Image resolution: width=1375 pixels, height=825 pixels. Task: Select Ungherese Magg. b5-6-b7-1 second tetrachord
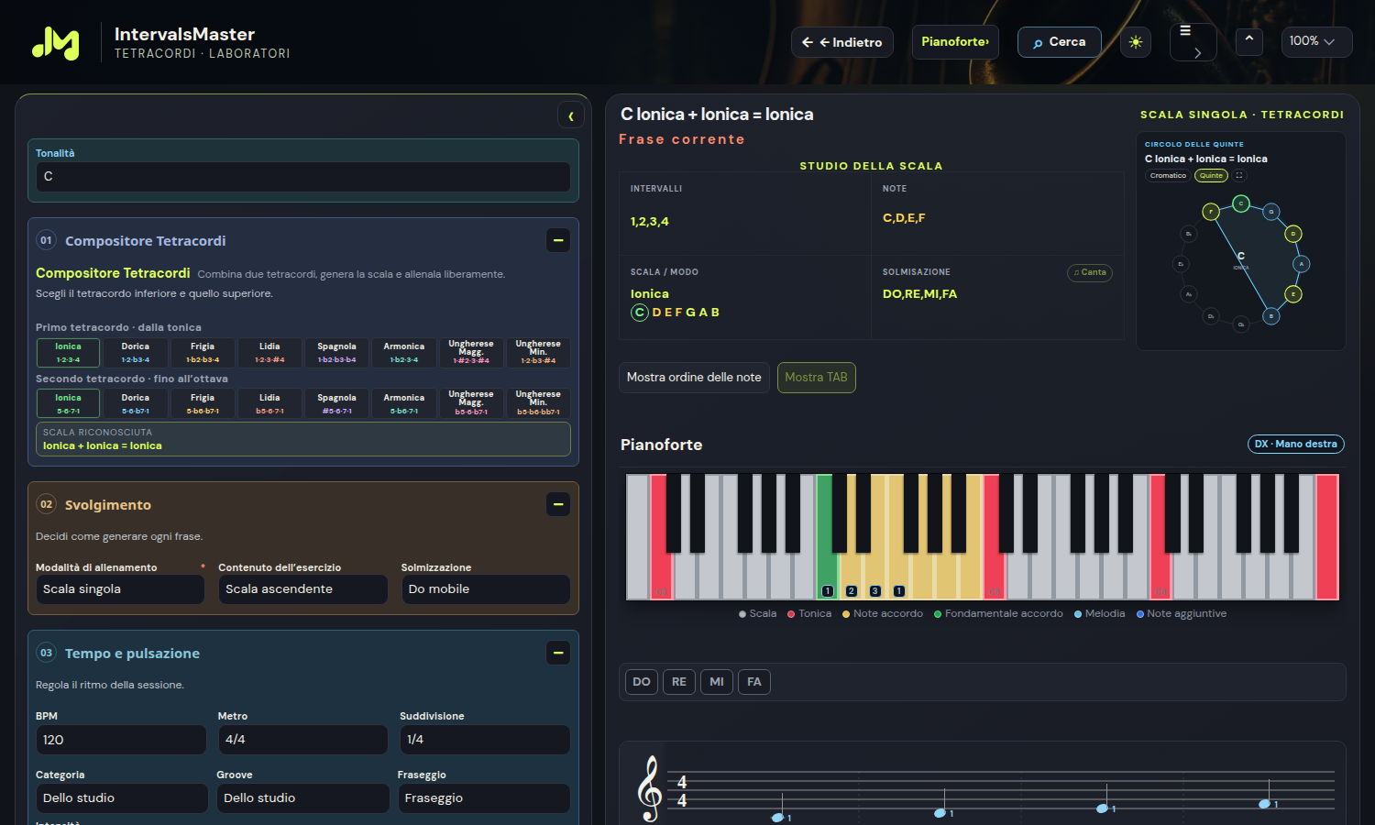[471, 404]
